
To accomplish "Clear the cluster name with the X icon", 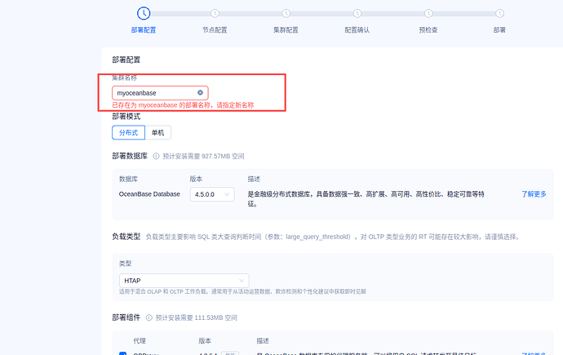I will 200,92.
